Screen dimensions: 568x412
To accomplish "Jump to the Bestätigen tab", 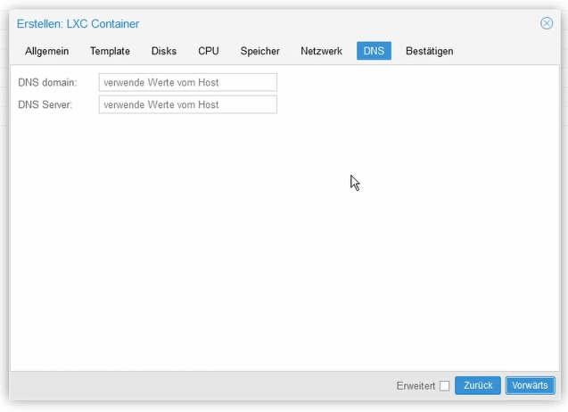I will (x=429, y=51).
